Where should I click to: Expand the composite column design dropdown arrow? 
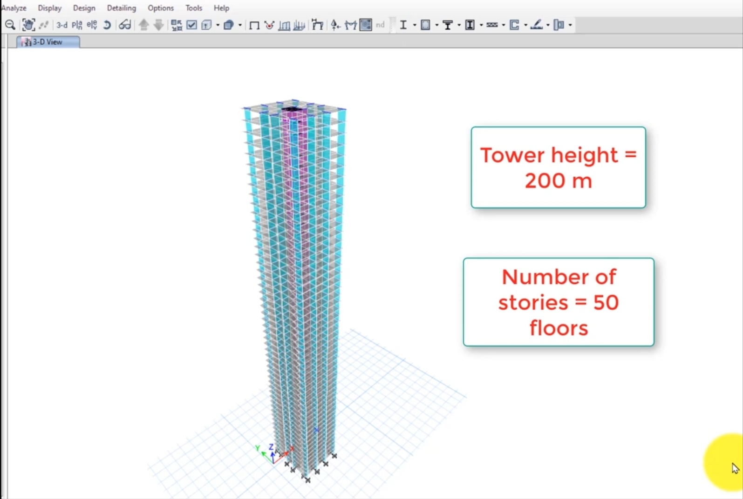(481, 25)
